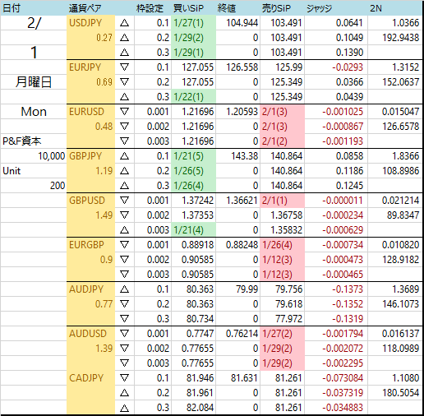
Task: Click the EURJPY currency pair cell
Action: pyautogui.click(x=90, y=67)
